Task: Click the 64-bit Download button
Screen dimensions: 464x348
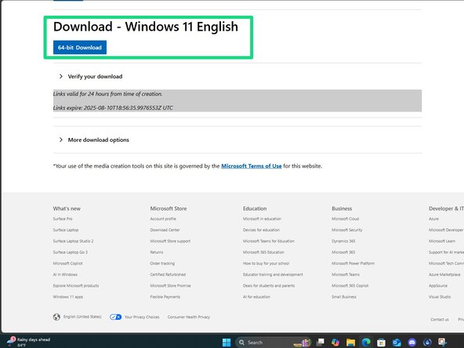Action: 80,47
